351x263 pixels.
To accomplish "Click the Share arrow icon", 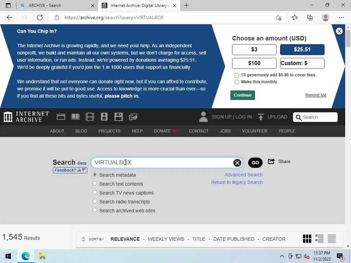I will click(271, 161).
